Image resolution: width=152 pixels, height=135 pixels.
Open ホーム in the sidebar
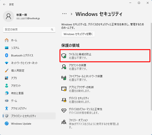point(29,40)
